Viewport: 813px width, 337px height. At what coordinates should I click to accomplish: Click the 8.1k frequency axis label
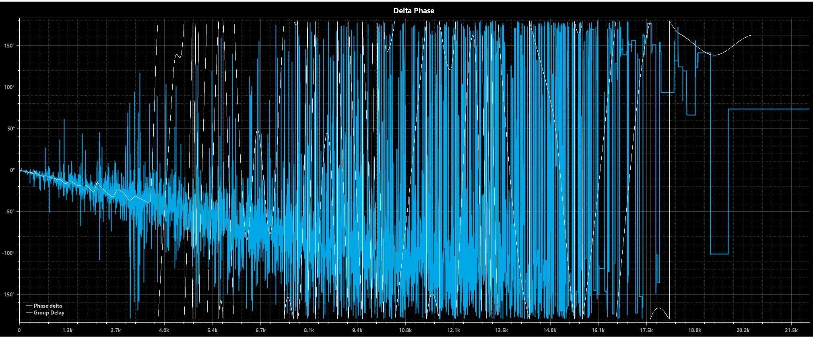[x=309, y=331]
